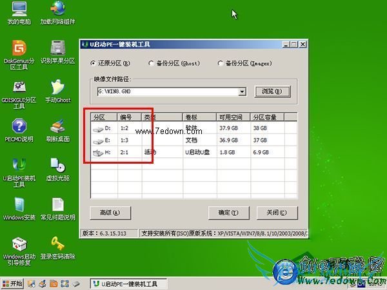Select cell 1:2 in partition list

[124, 128]
